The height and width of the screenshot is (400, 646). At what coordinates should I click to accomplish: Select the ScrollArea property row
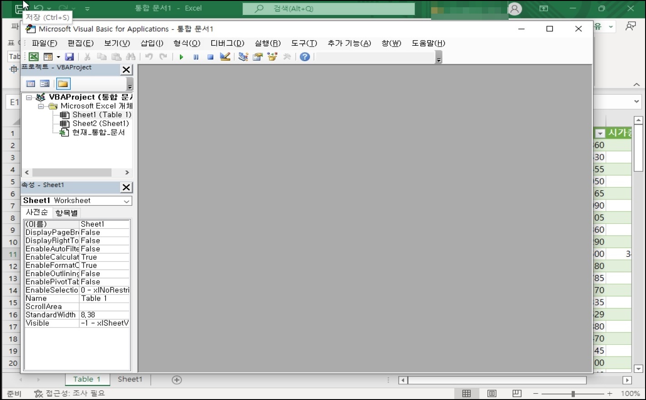tap(77, 307)
